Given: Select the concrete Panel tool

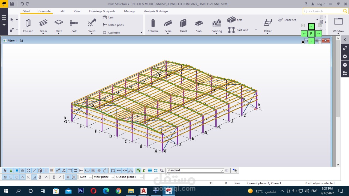Looking at the screenshot, I should [x=183, y=25].
